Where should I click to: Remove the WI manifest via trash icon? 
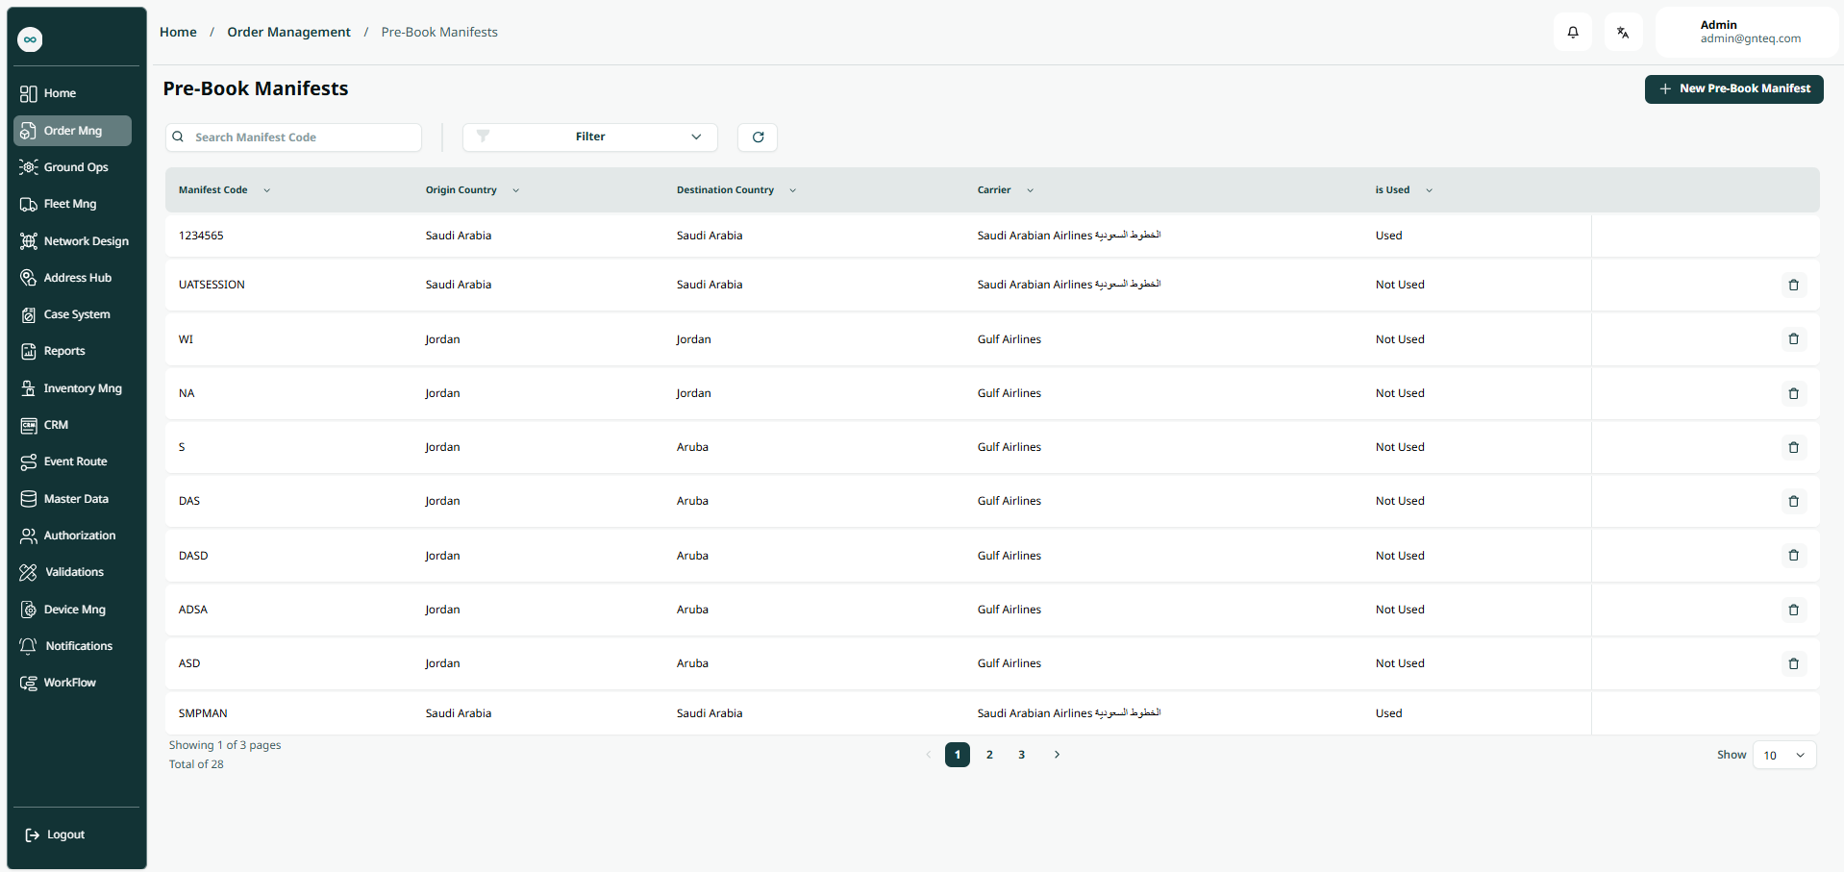pyautogui.click(x=1793, y=339)
